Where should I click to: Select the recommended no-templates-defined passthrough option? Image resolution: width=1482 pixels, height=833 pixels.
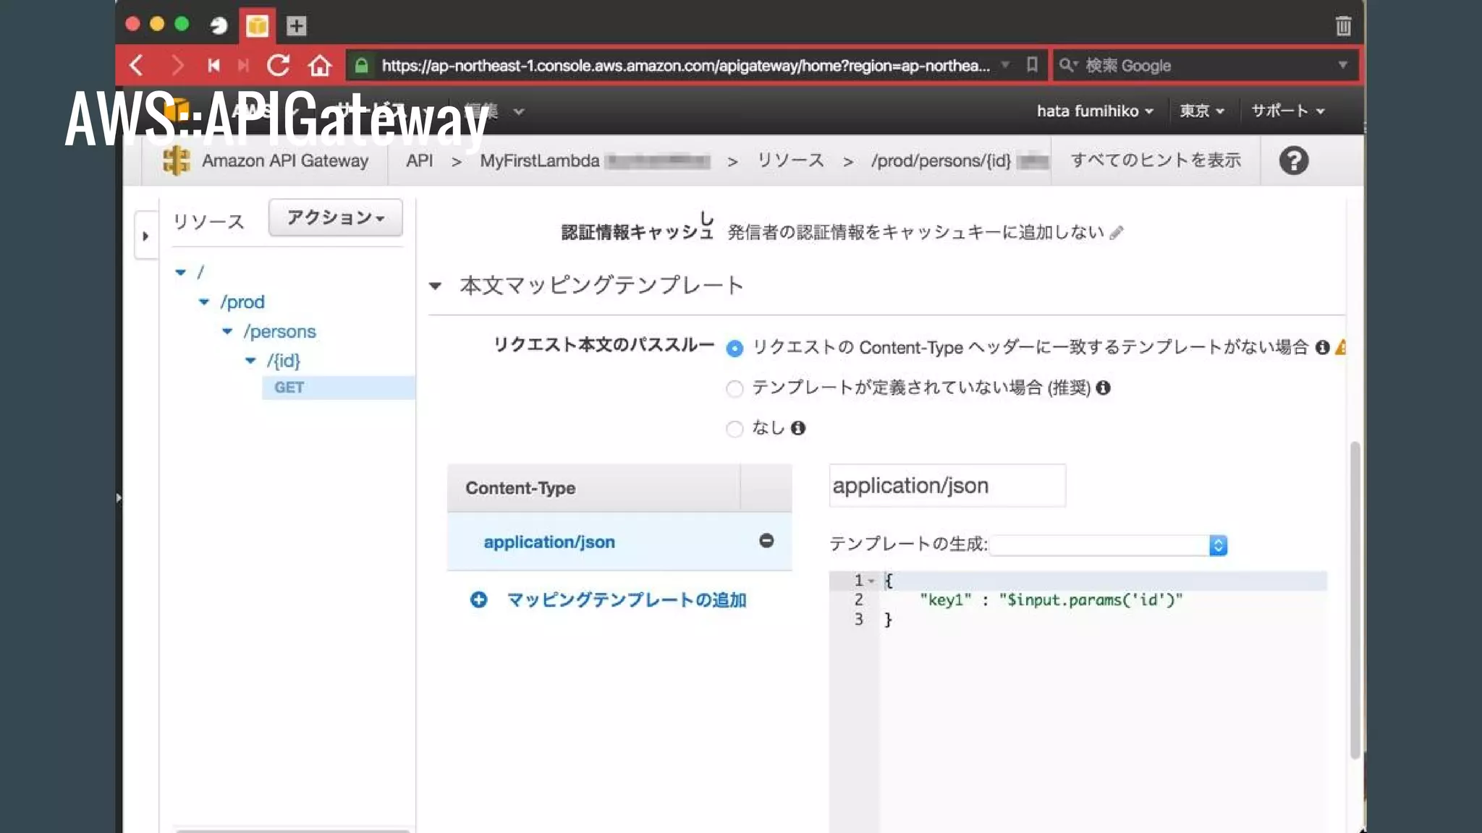point(734,389)
